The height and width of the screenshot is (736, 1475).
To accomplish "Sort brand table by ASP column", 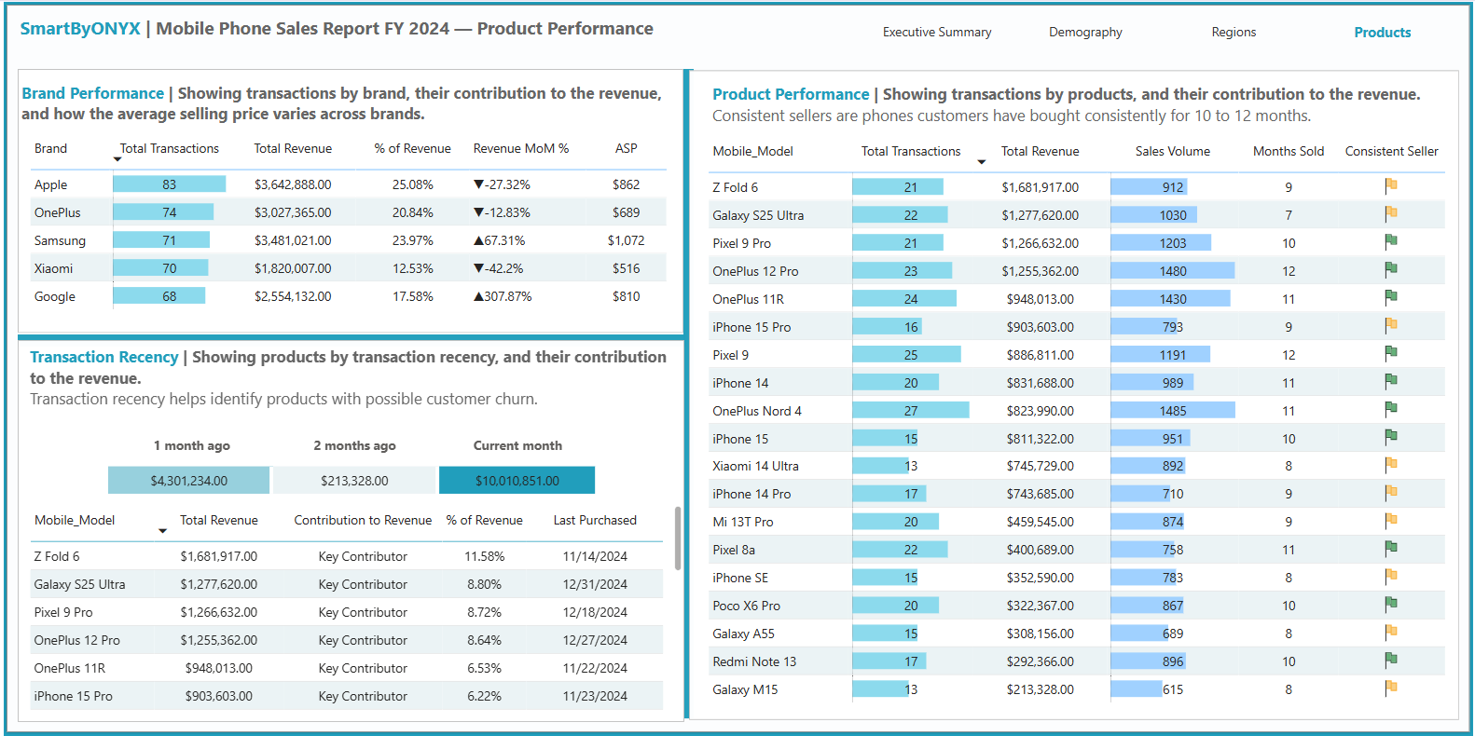I will (x=627, y=148).
